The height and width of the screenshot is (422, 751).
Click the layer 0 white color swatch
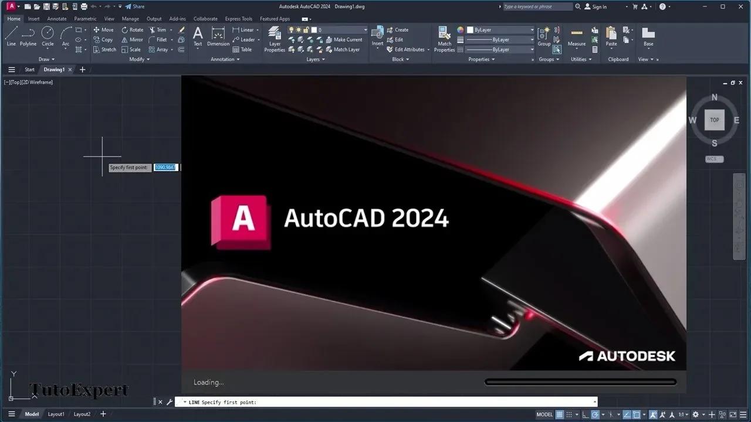314,30
